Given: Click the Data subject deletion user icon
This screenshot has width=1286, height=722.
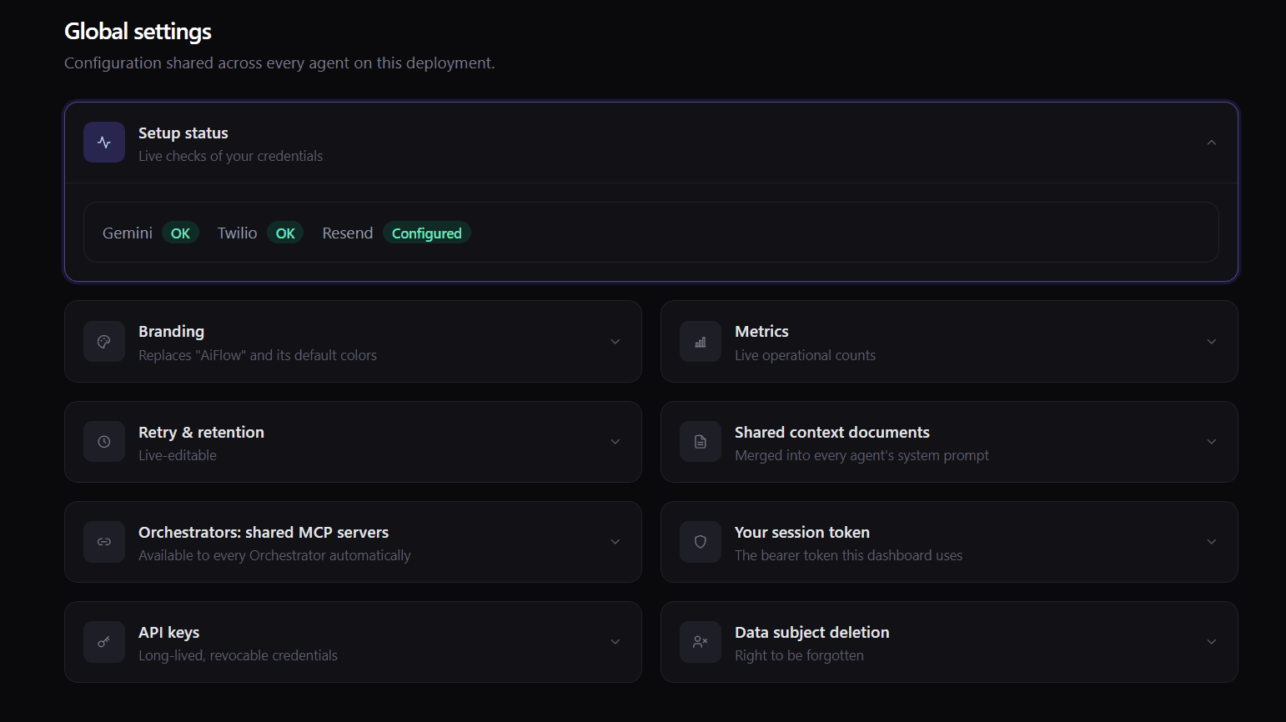Looking at the screenshot, I should [701, 642].
